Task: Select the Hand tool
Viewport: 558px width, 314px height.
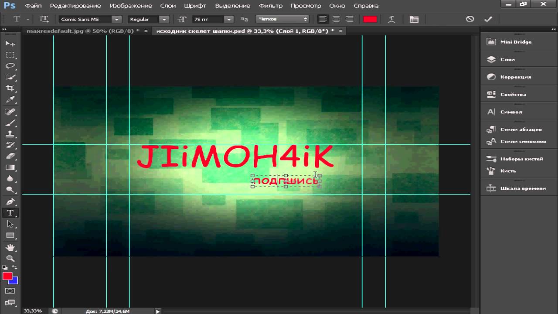Action: tap(10, 247)
